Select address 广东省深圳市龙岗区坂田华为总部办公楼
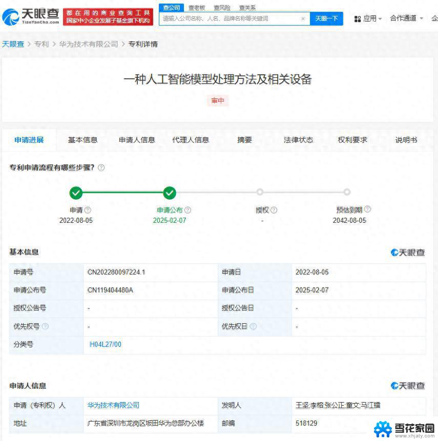The width and height of the screenshot is (438, 441). tap(145, 423)
